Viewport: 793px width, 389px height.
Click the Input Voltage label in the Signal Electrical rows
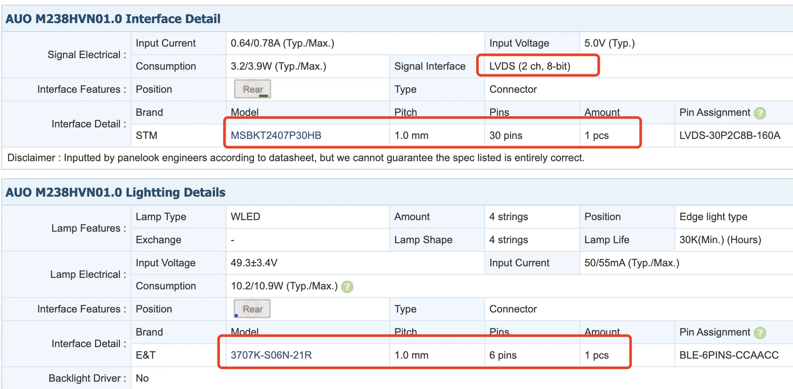click(519, 43)
